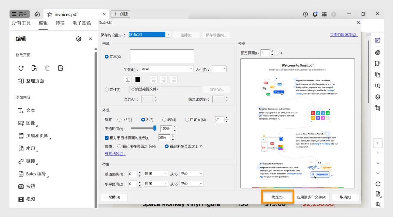Switch to the 转换 tab

point(60,23)
